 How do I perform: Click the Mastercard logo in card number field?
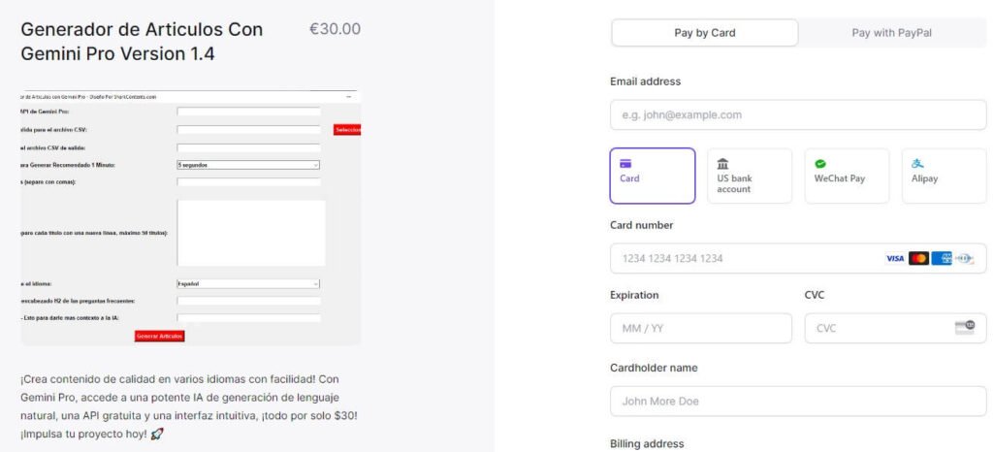[918, 258]
